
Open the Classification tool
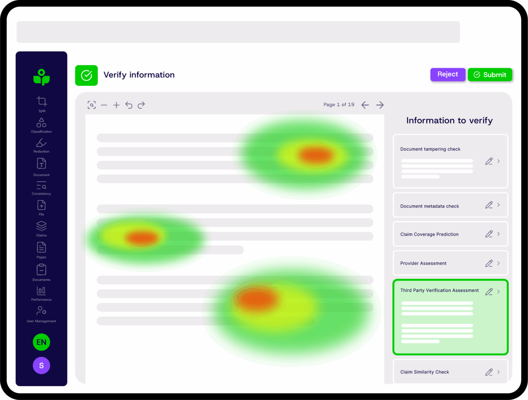[x=41, y=124]
